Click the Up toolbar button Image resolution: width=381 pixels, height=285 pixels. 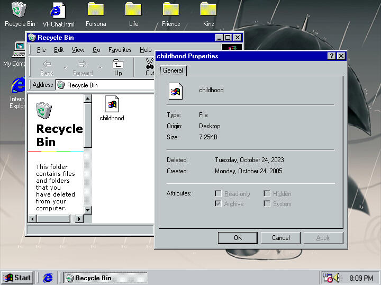point(118,67)
